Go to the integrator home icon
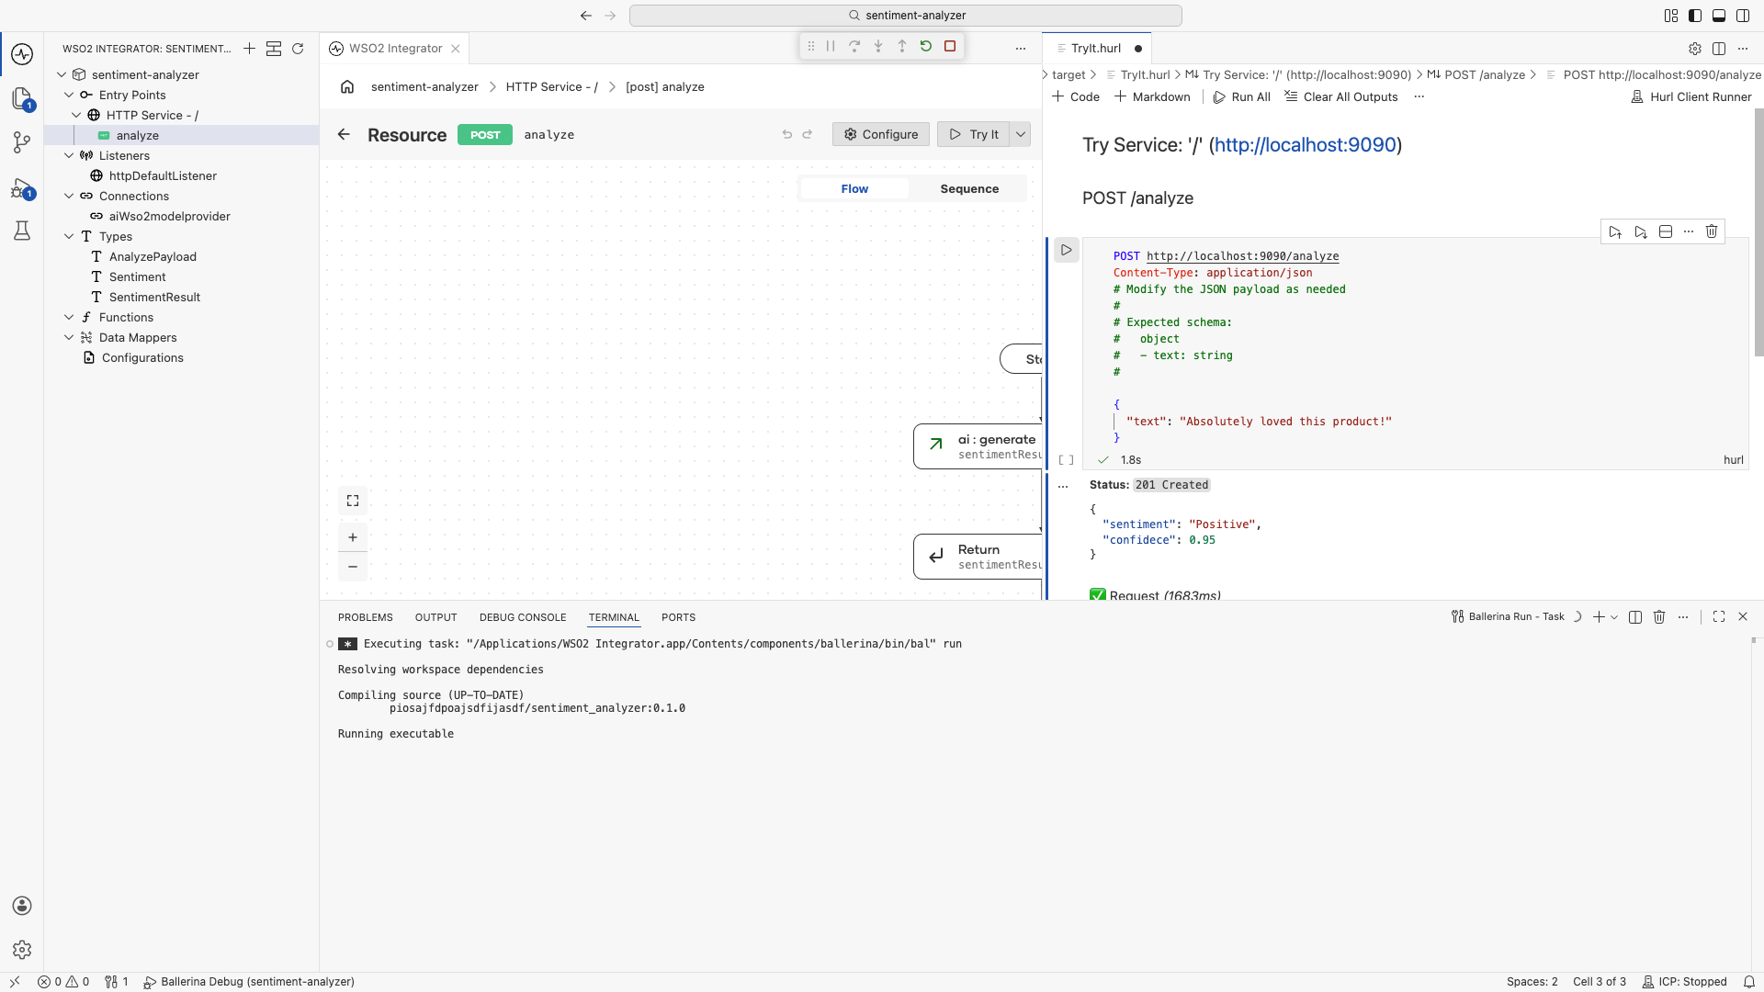This screenshot has height=992, width=1764. pyautogui.click(x=347, y=86)
